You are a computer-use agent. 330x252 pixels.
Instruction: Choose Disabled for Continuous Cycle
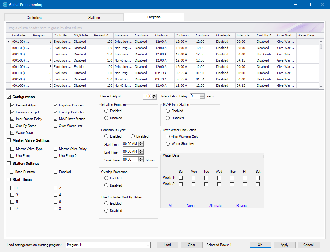pyautogui.click(x=133, y=136)
